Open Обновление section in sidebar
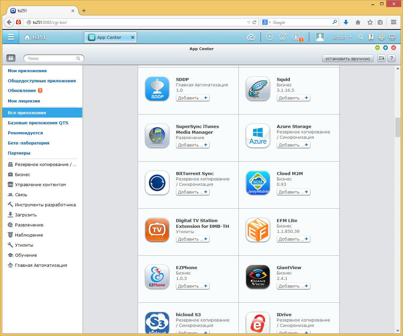This screenshot has width=403, height=336. coord(22,90)
